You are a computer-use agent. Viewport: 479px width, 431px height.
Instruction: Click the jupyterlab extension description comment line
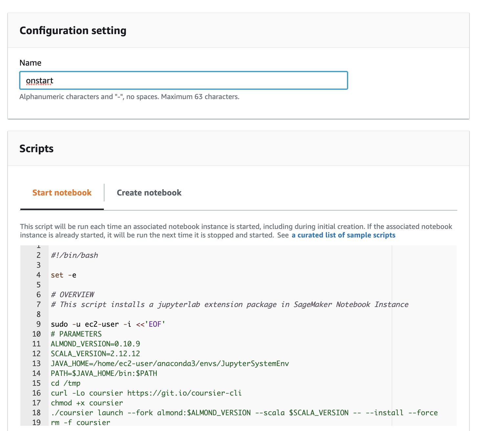click(229, 304)
